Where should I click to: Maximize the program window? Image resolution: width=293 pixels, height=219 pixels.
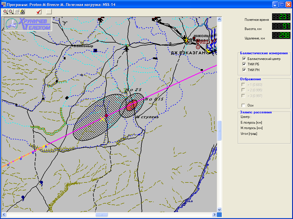(x=282, y=4)
